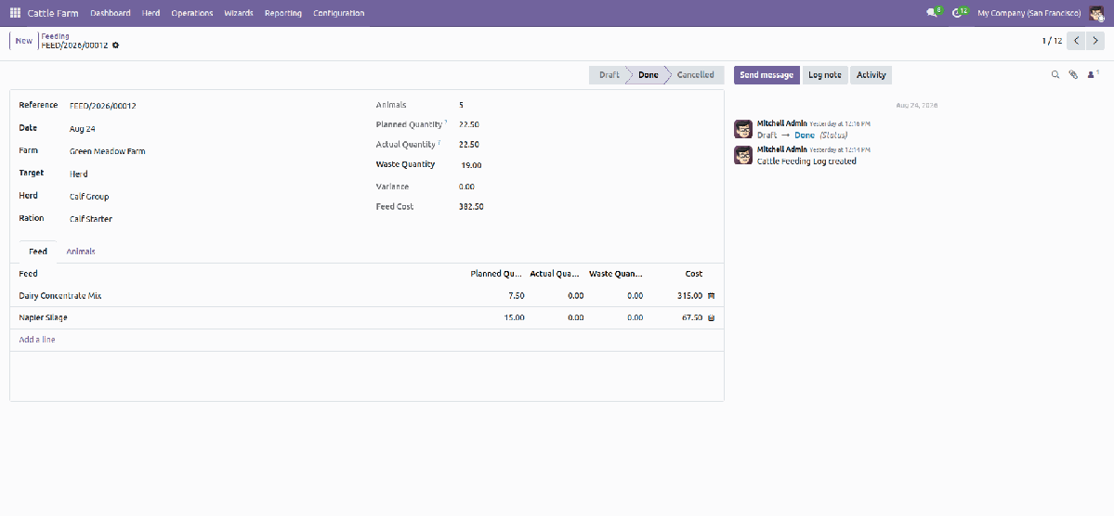Switch to the Animals tab
This screenshot has height=516, width=1114.
[x=81, y=252]
